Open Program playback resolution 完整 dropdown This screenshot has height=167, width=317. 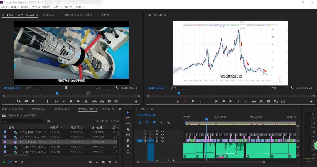tap(279, 88)
